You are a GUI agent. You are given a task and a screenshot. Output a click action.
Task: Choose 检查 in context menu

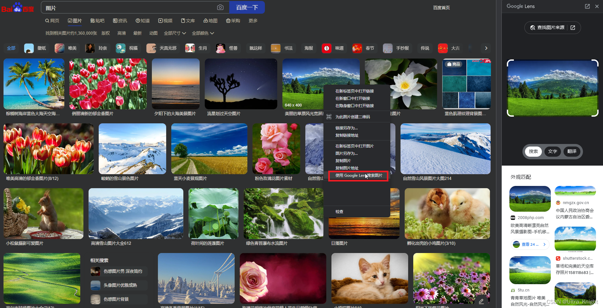point(339,212)
